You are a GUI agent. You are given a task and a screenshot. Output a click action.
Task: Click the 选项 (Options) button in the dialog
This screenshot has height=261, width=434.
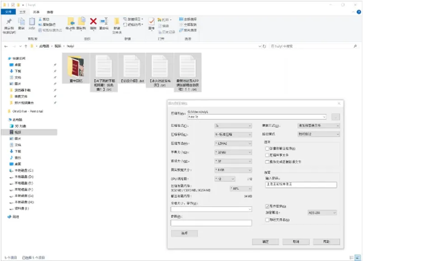coord(184,233)
